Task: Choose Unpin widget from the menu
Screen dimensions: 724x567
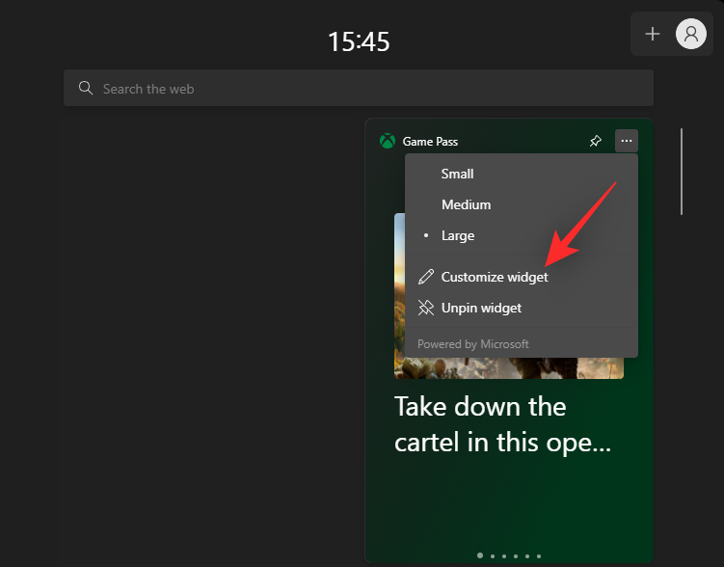Action: 522,308
